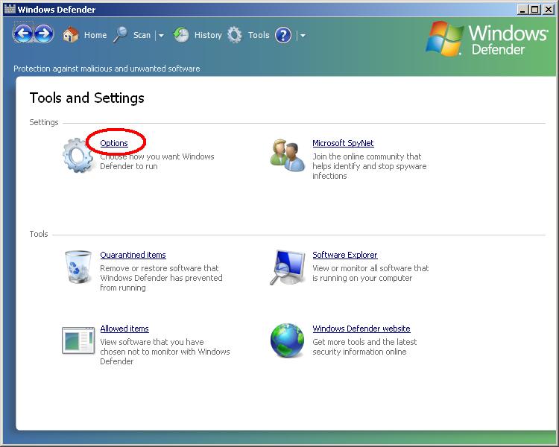Open the Microsoft SpyNet link
The image size is (559, 447).
[343, 143]
